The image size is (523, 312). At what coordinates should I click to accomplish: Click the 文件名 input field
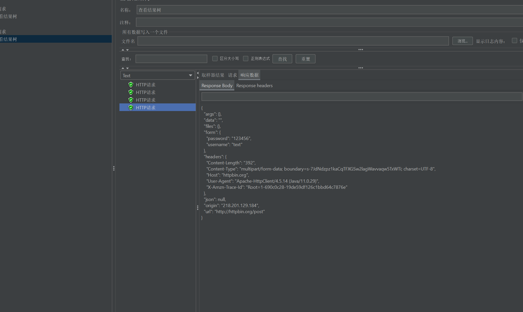point(293,41)
